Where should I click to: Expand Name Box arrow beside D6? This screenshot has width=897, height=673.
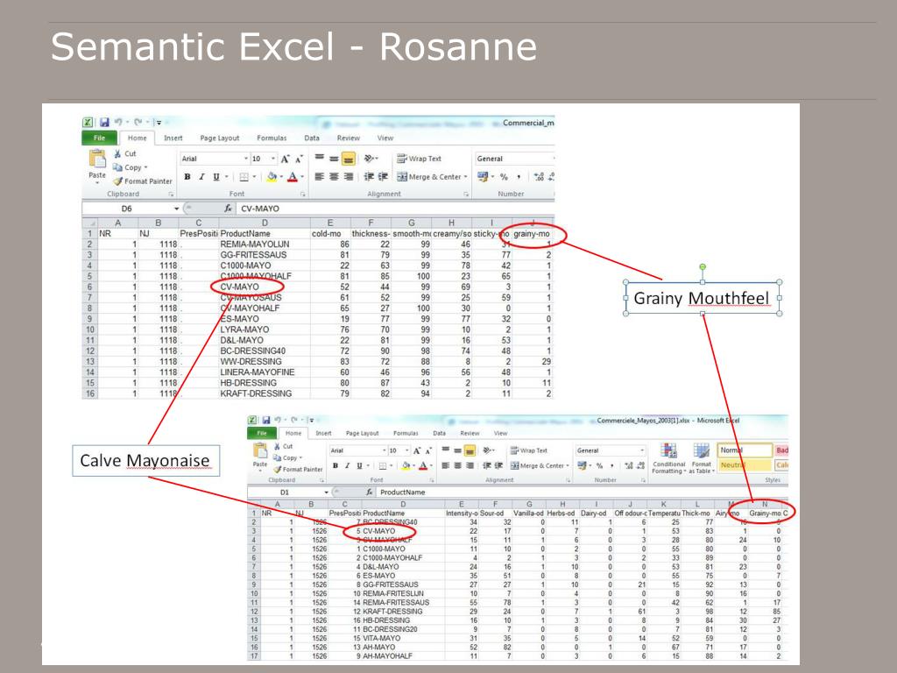176,209
